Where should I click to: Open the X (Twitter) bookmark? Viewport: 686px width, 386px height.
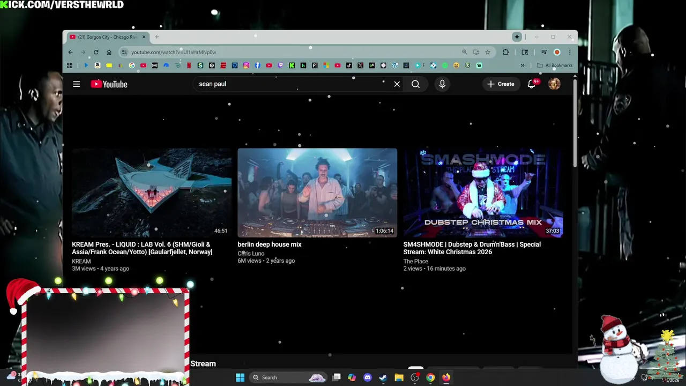[x=360, y=65]
